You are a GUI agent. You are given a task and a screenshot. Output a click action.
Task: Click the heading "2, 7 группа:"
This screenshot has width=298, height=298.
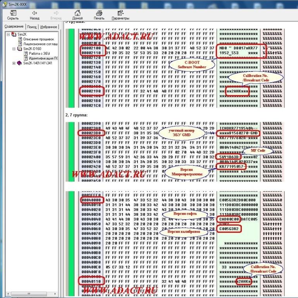76,115
